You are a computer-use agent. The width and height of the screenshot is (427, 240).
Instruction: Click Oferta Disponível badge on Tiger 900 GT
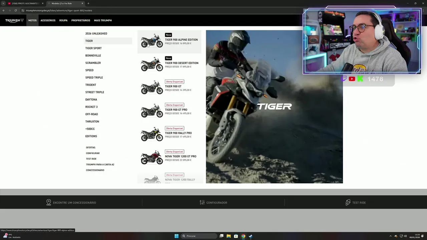tap(174, 82)
